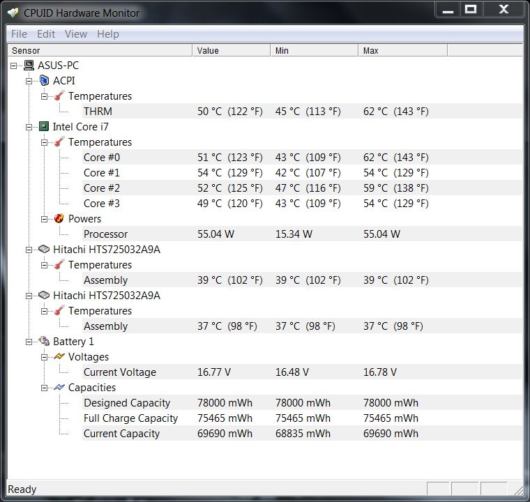Open the Edit menu

coord(46,33)
